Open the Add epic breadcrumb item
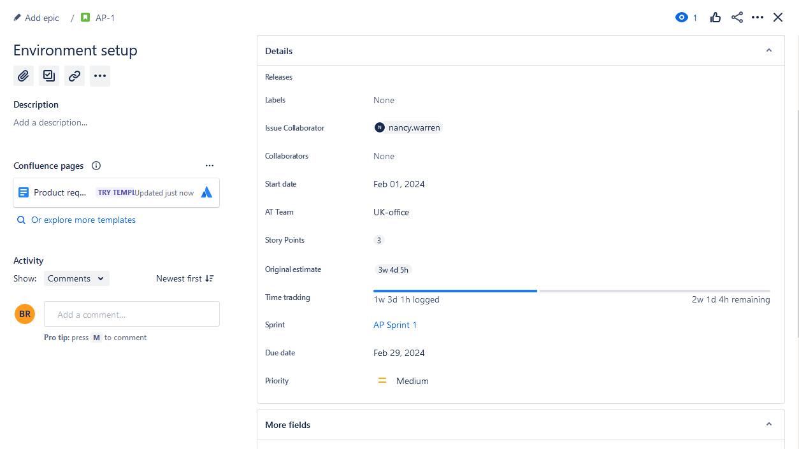The image size is (799, 449). click(42, 17)
